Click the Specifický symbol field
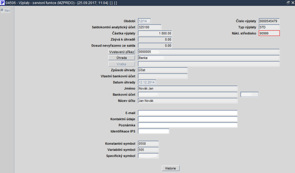This screenshot has width=295, height=173. pos(148,156)
